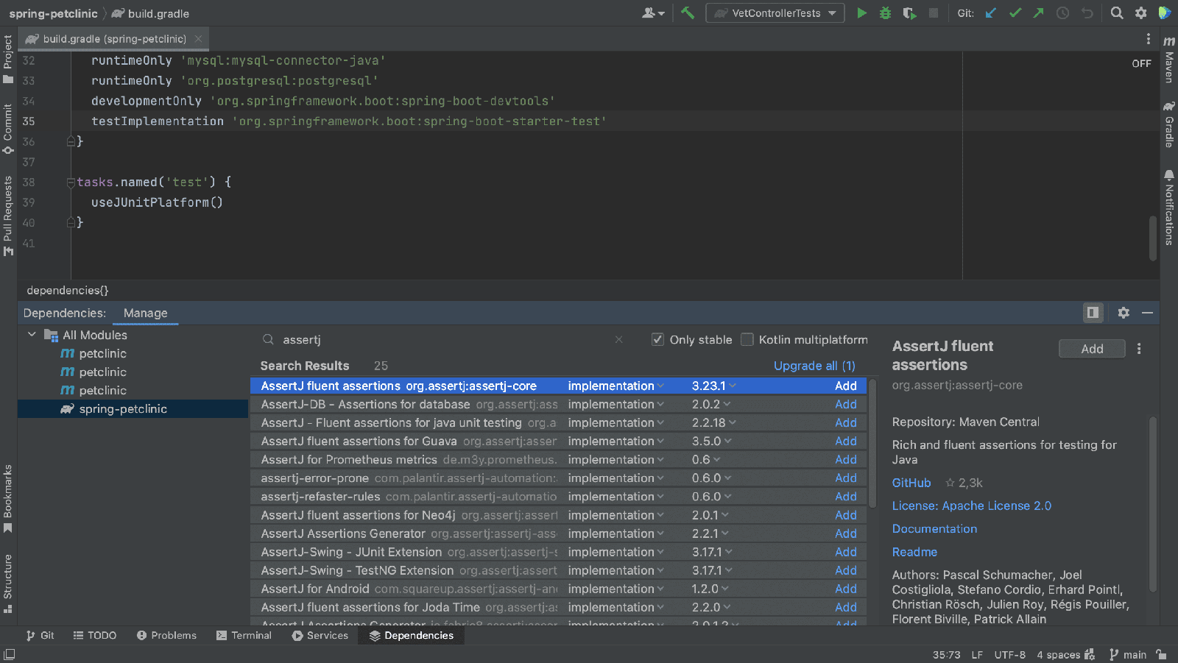The image size is (1178, 663).
Task: Open the Pull Requests tool window
Action: click(8, 216)
